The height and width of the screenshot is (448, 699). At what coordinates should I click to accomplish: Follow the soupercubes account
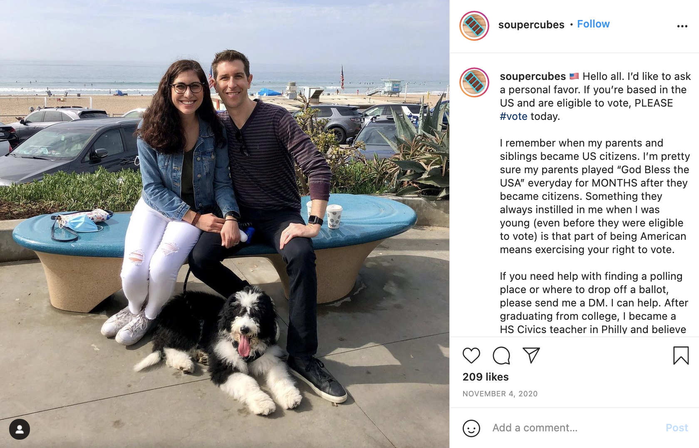593,24
